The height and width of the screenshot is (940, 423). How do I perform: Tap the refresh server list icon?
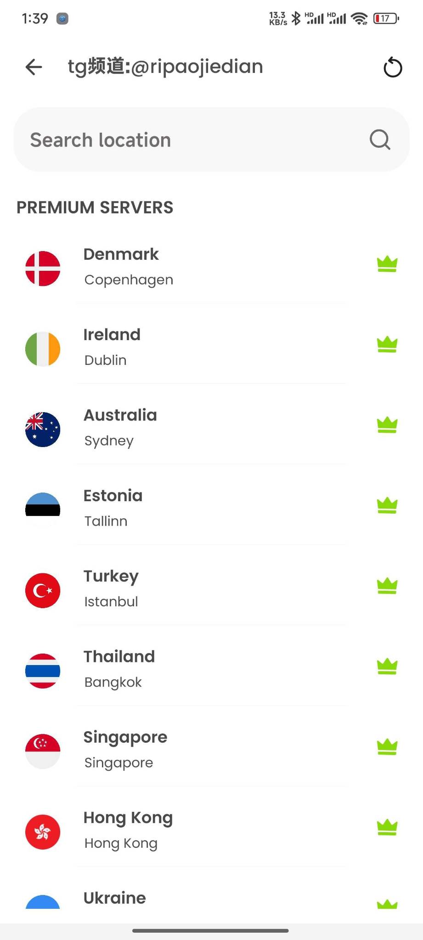[393, 67]
